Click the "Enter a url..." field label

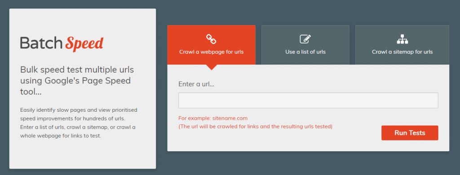pos(196,84)
